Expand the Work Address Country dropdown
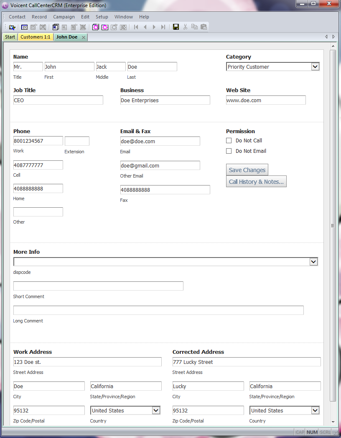This screenshot has height=438, width=341. [x=156, y=410]
